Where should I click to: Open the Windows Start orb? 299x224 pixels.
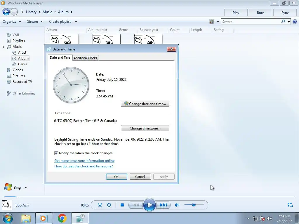click(x=8, y=218)
